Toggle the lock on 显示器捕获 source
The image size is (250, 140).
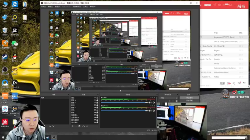[x=97, y=120]
